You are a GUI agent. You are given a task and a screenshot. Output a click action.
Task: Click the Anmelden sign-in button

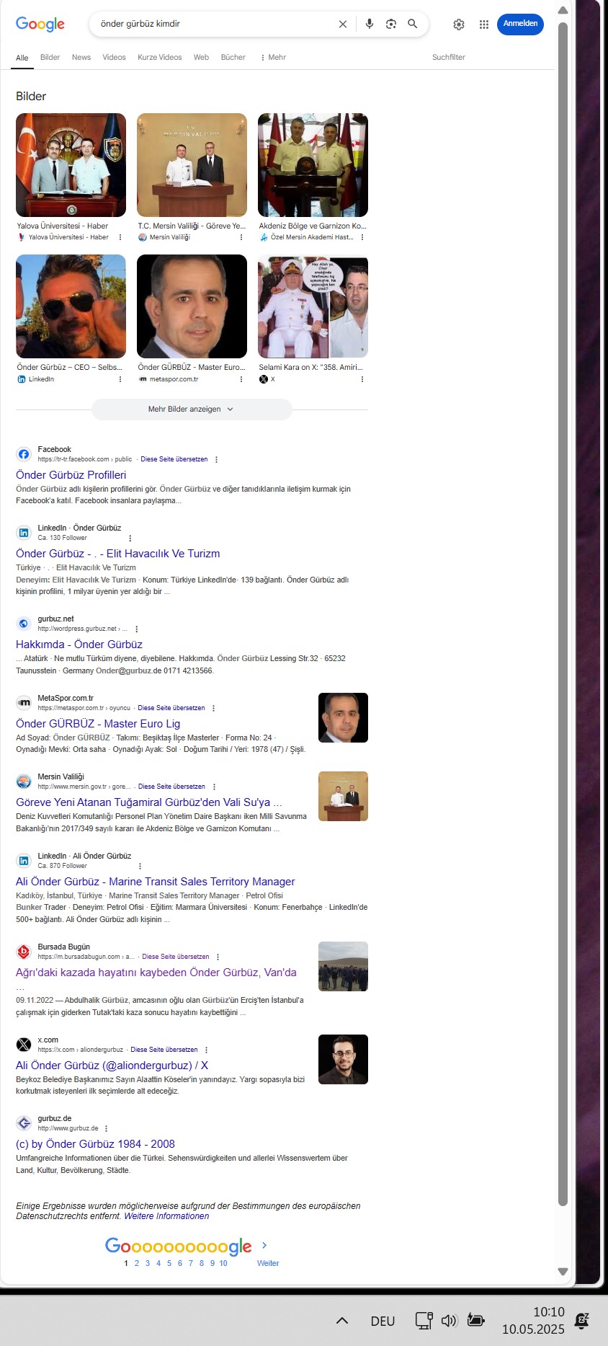[x=520, y=24]
